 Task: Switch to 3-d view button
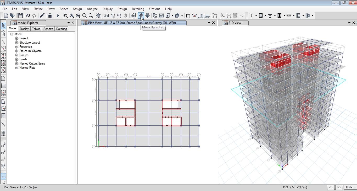point(107,16)
